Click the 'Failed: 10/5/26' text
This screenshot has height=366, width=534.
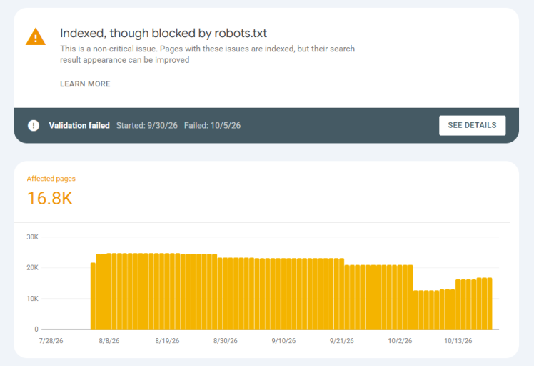pos(212,126)
